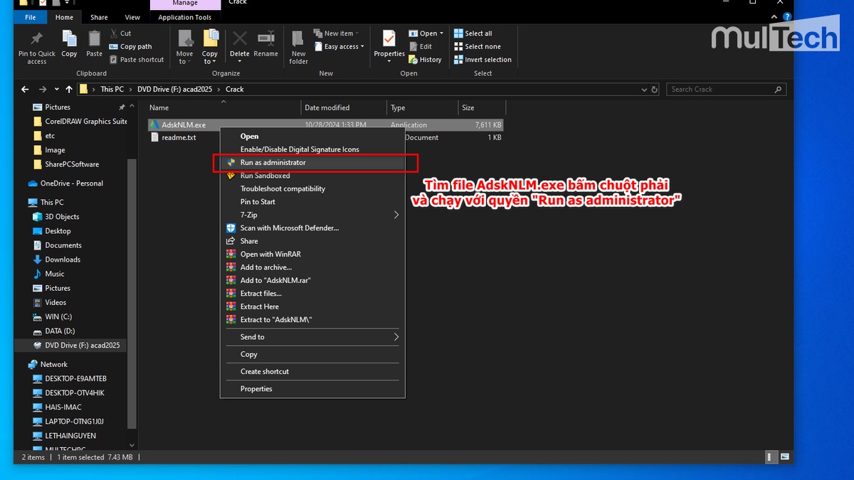Viewport: 854px width, 480px height.
Task: Click the History icon in the ribbon
Action: (425, 60)
